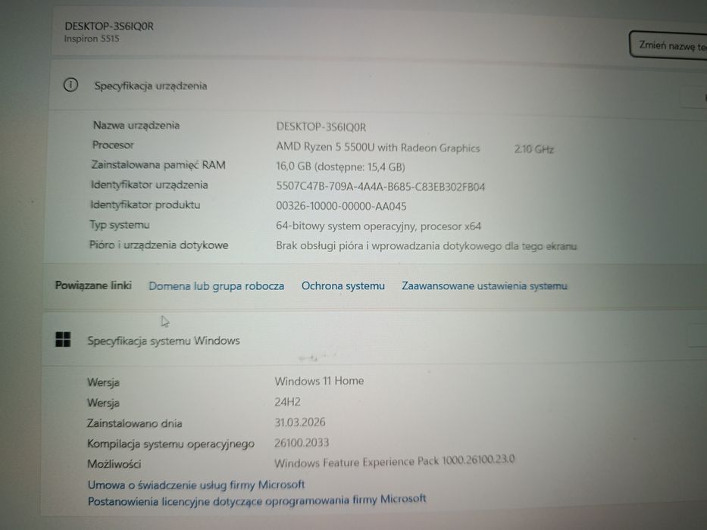The image size is (707, 530).
Task: Open Zaawansowane ustawienia systemu link
Action: 484,286
